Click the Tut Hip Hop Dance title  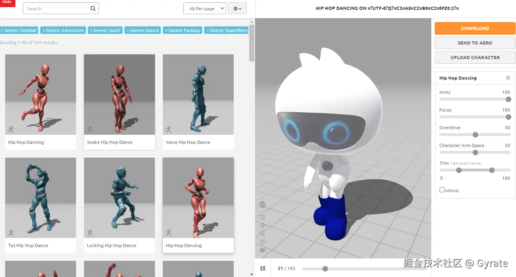click(28, 245)
